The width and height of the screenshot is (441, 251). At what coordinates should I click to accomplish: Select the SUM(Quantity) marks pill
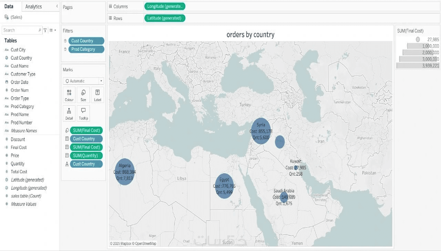[x=86, y=156]
